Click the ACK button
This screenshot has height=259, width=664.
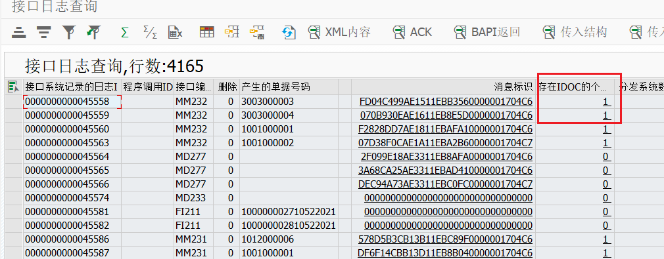pyautogui.click(x=412, y=32)
